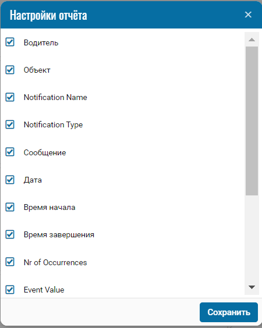Click the vertical scrollbar thumb
Screen dimensions: 262x328
tap(252, 121)
